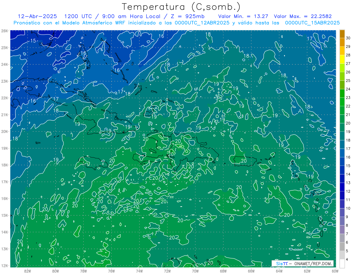Click the '80W' longitude axis label

pos(55,271)
